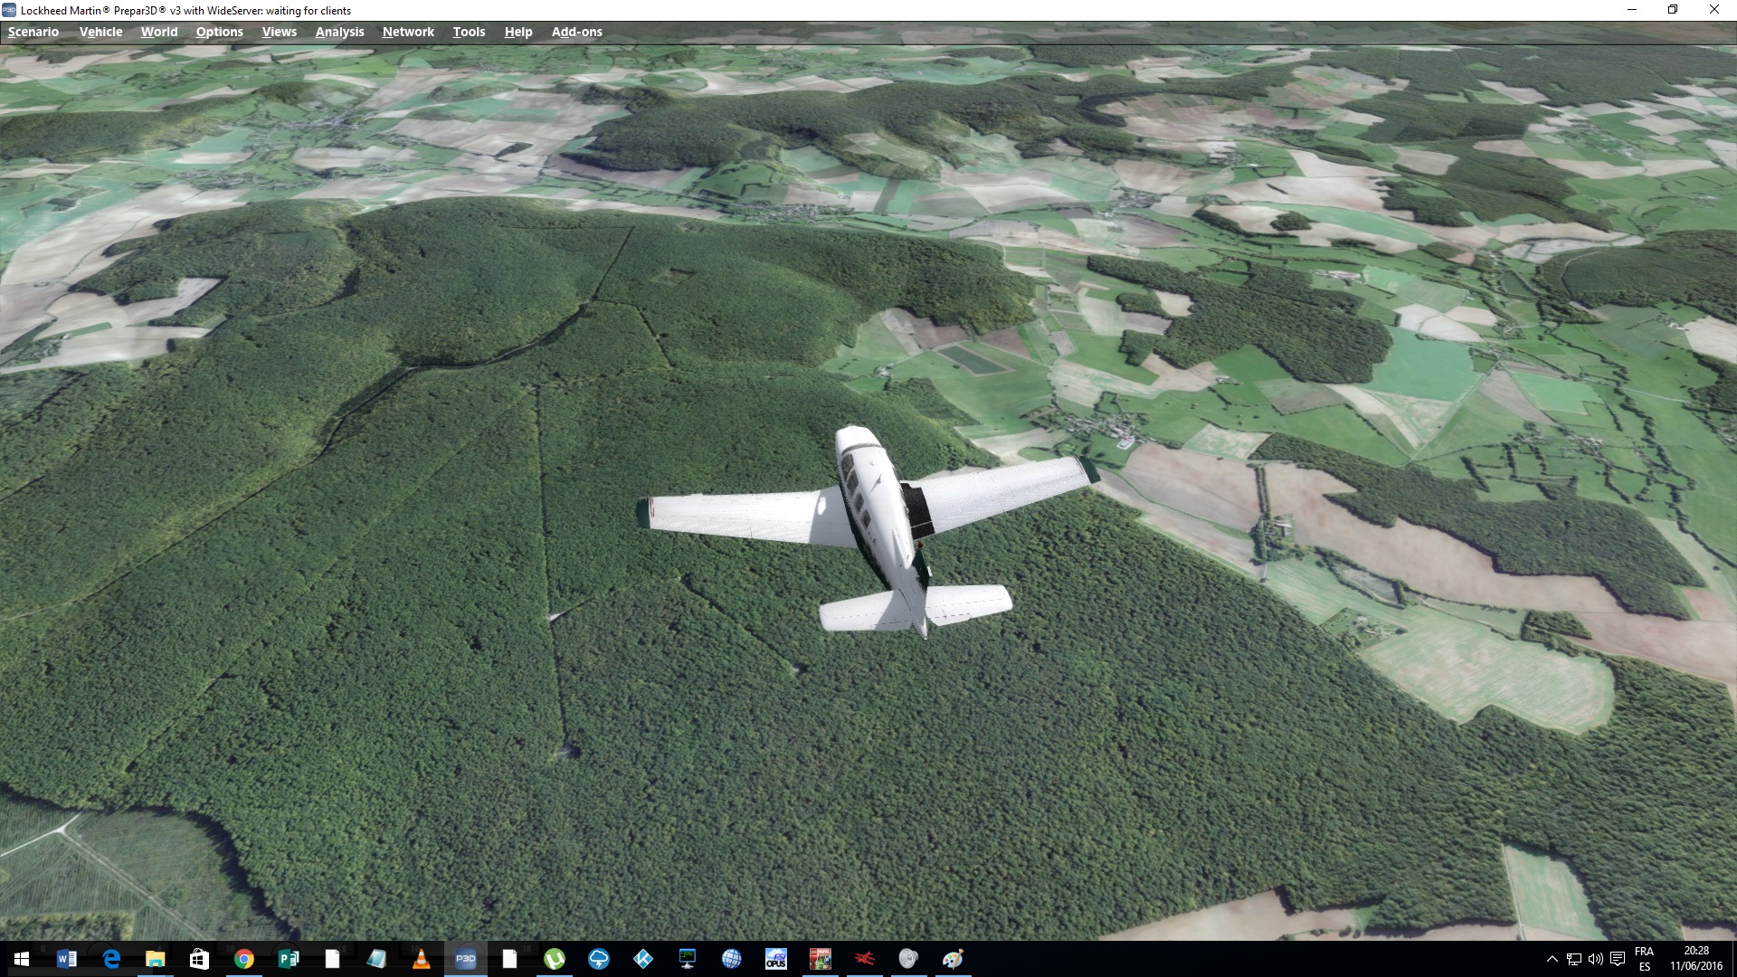The height and width of the screenshot is (977, 1737).
Task: Open uTorrent from the taskbar
Action: point(554,959)
